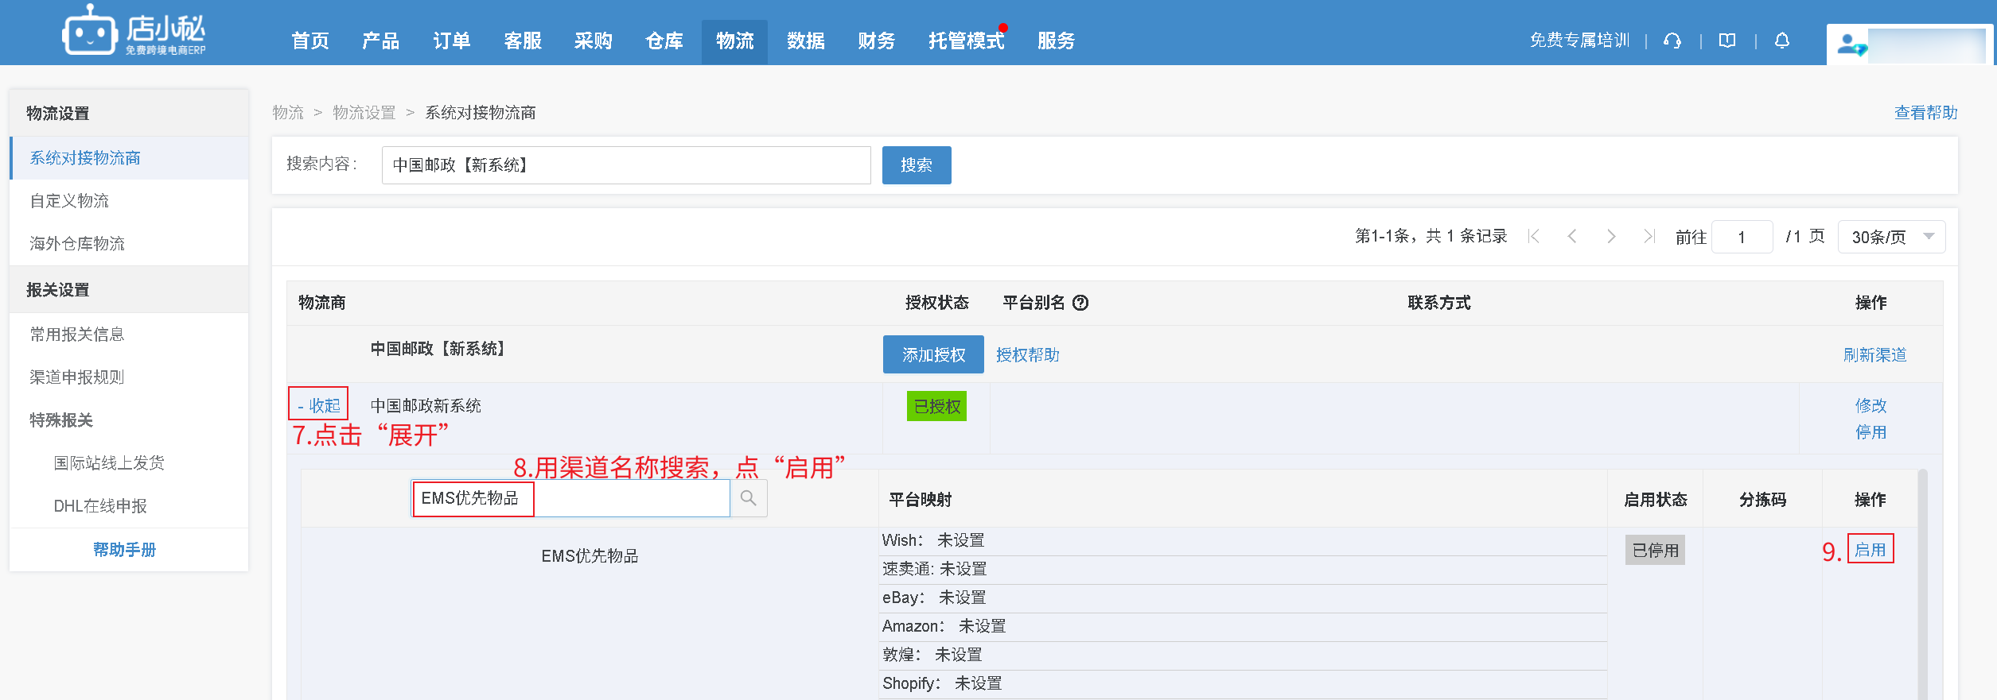The image size is (1997, 700).
Task: Open the 订单 top menu
Action: point(451,41)
